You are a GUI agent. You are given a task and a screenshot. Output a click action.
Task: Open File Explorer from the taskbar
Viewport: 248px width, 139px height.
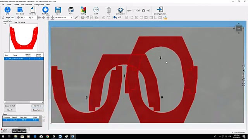pos(16,136)
